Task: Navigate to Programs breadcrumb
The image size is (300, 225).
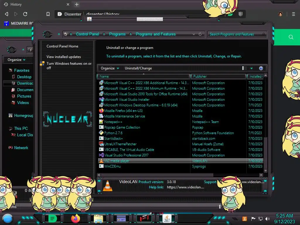Action: tap(117, 34)
